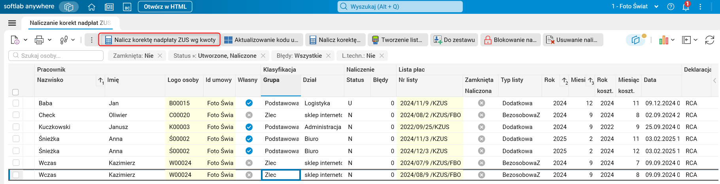Screen dimensions: 720x184
Task: Click Zamknięta cross icon in Baba row
Action: [x=481, y=103]
